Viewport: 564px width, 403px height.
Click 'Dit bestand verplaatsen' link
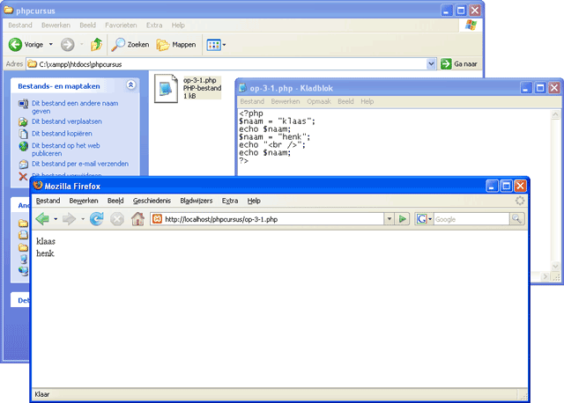click(x=67, y=121)
